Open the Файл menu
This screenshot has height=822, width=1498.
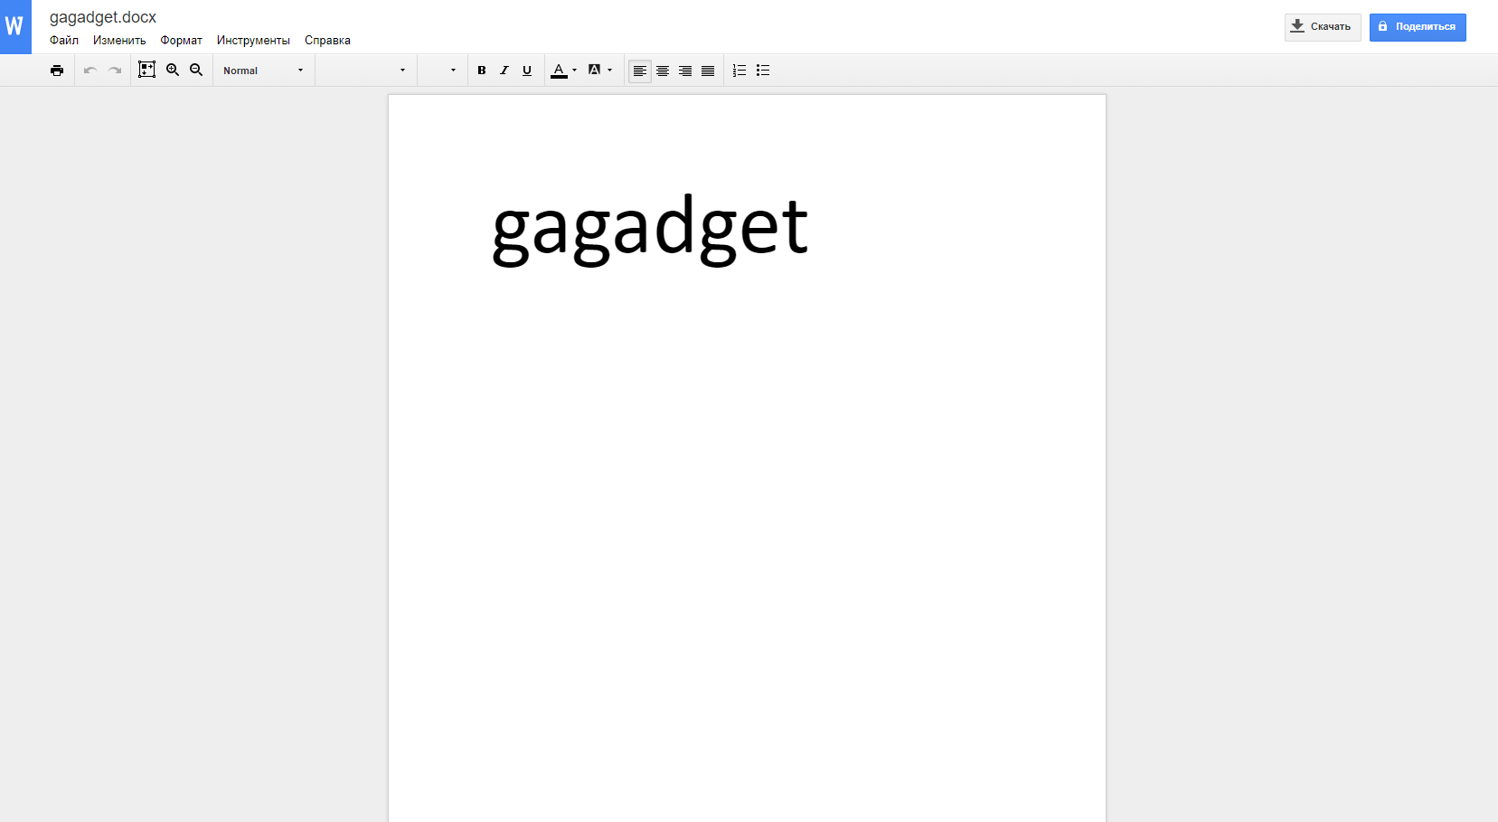pos(64,41)
